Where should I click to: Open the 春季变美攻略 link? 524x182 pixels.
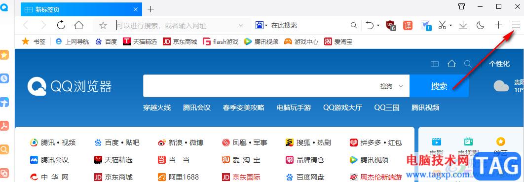tap(243, 108)
